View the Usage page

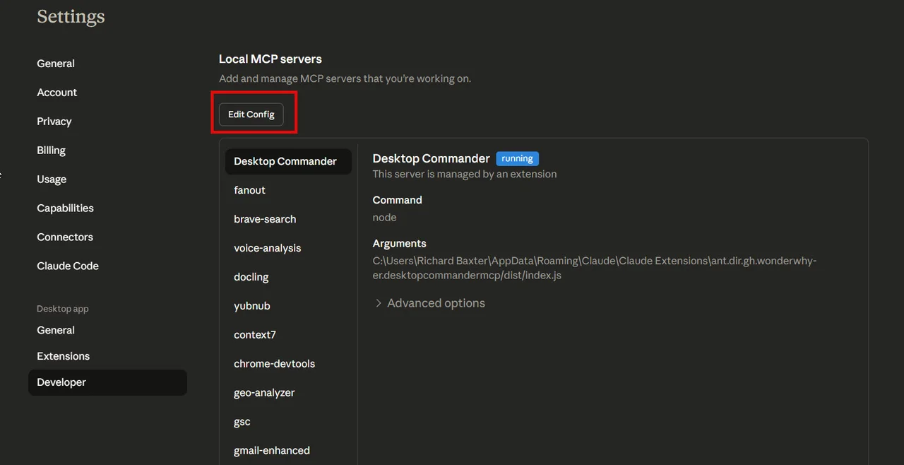click(52, 179)
